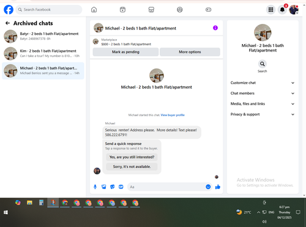This screenshot has width=306, height=227.
Task: Open Calculator from taskbar
Action: click(42, 203)
